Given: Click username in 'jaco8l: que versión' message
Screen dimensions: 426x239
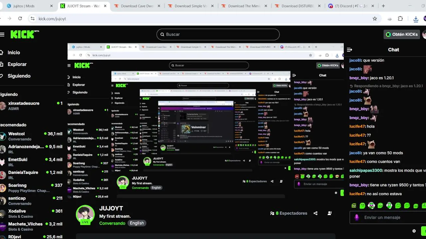Looking at the screenshot, I should [355, 60].
